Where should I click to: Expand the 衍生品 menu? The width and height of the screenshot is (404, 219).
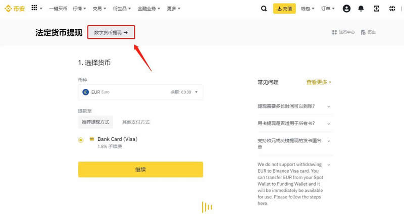coord(122,9)
